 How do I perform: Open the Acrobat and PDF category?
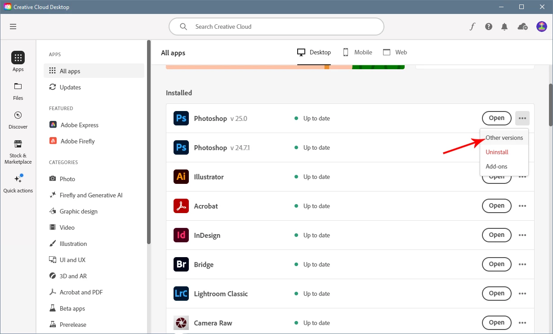94,292
